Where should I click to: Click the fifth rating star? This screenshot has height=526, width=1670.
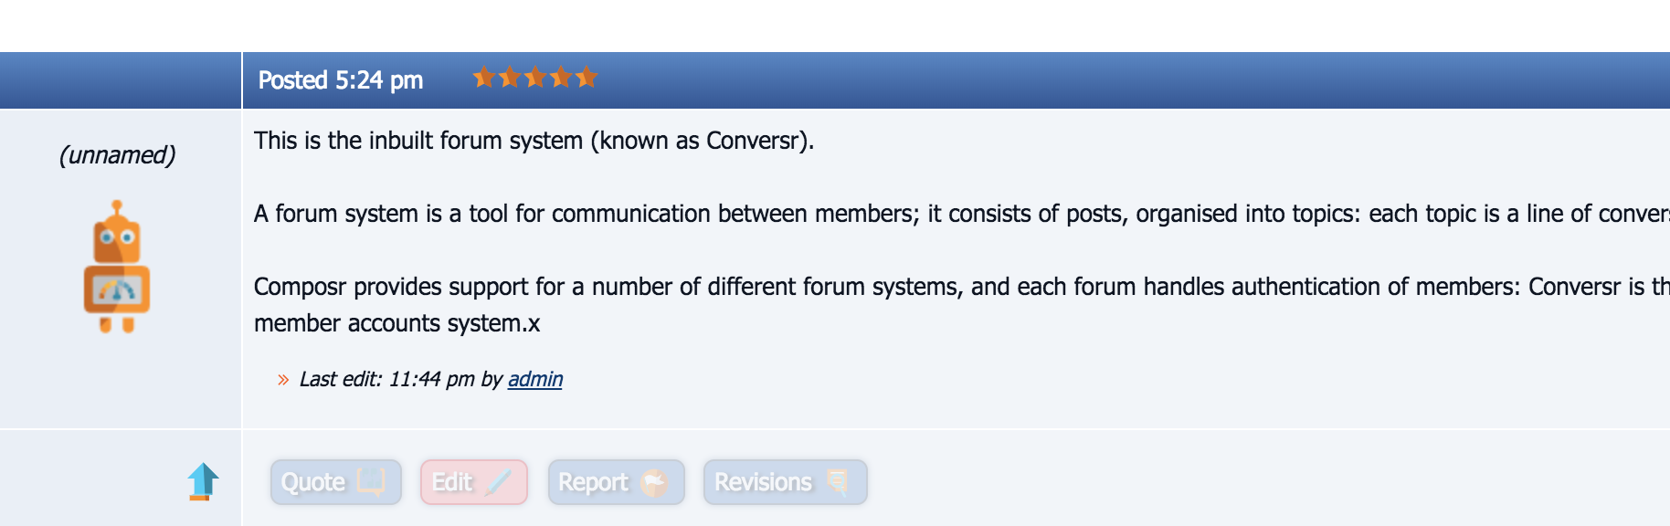[586, 79]
